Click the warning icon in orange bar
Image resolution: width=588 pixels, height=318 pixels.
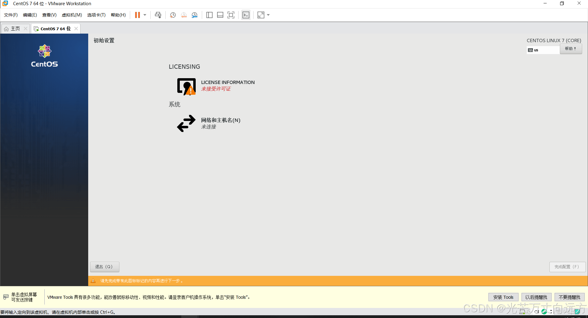93,281
